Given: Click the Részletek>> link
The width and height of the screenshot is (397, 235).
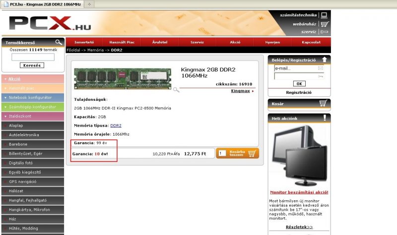Looking at the screenshot, I should (299, 227).
